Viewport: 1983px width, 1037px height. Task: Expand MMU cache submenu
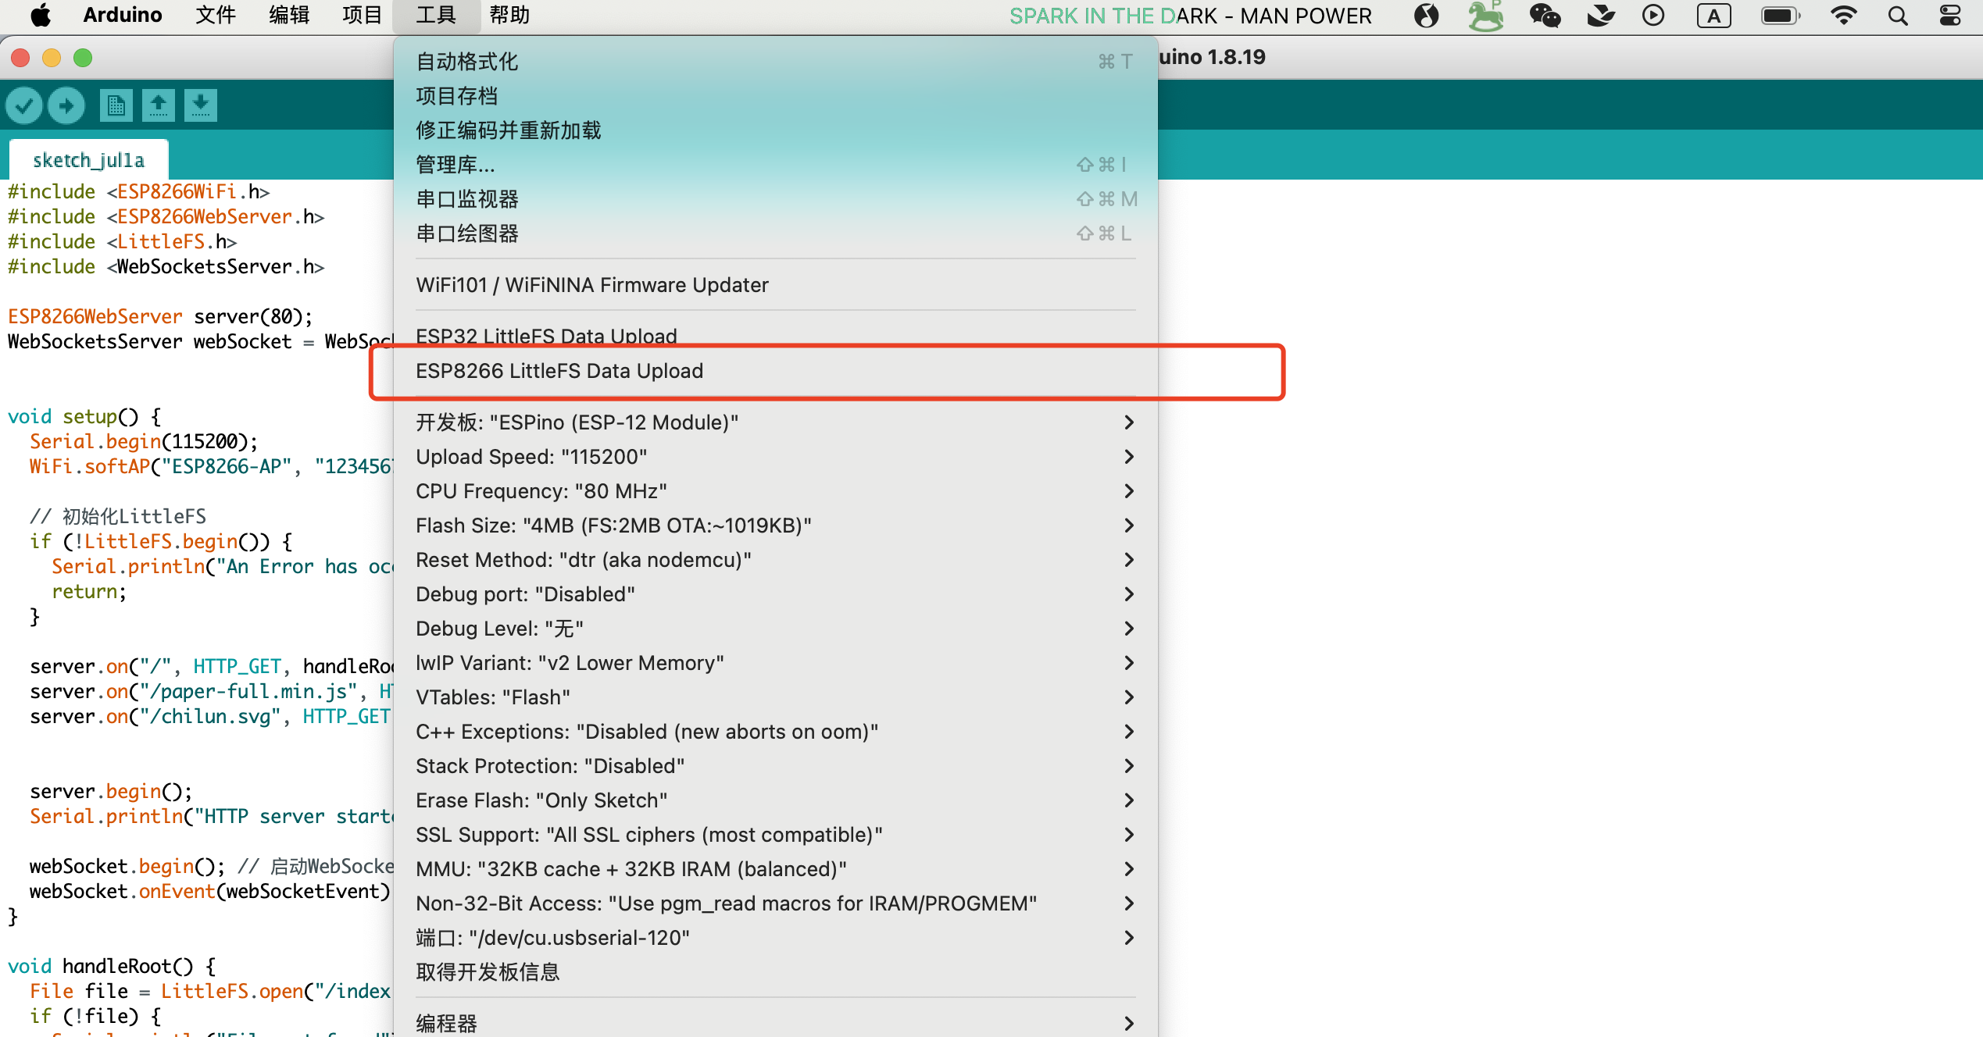(775, 869)
